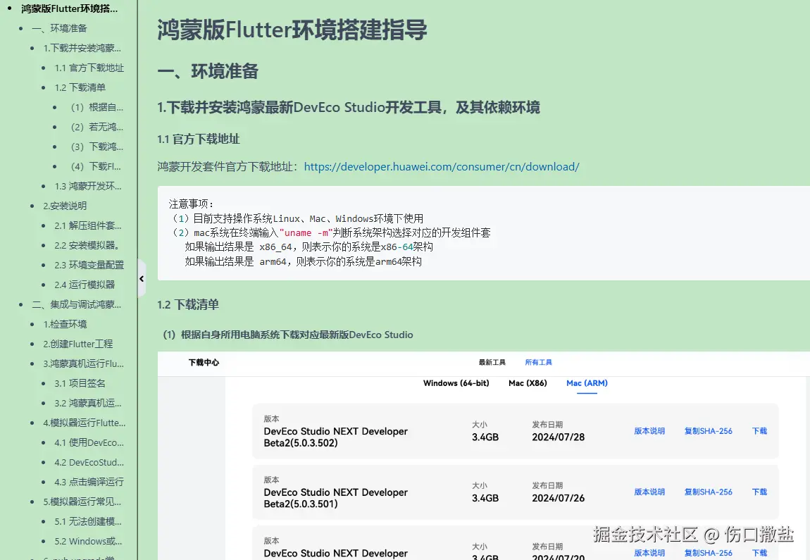Screen dimensions: 810x560
Task: Copy SHA-256 for Beta2(5.0.3.502)
Action: coord(709,431)
